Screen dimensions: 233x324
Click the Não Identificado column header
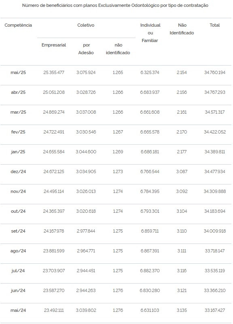(x=182, y=29)
